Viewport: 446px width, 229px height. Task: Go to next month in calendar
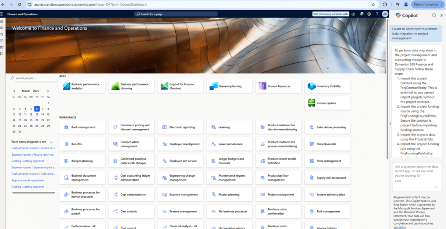click(48, 91)
